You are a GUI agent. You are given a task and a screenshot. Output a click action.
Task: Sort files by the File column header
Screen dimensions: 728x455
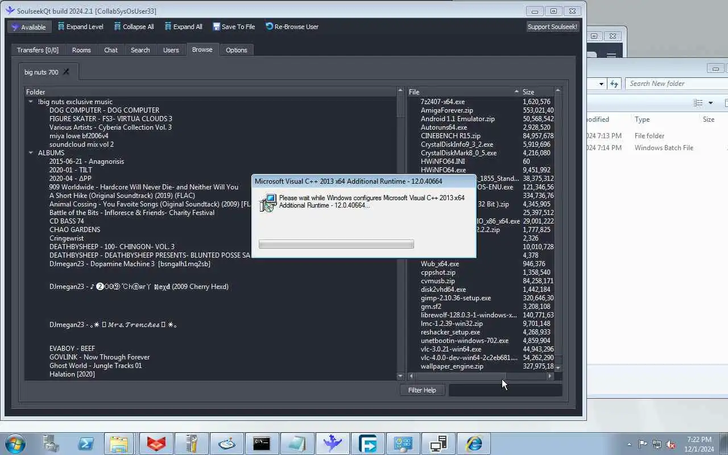[x=464, y=92]
